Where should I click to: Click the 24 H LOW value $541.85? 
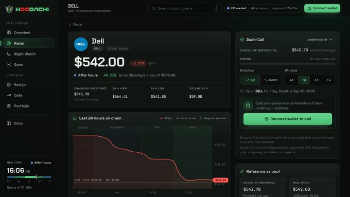pyautogui.click(x=158, y=97)
